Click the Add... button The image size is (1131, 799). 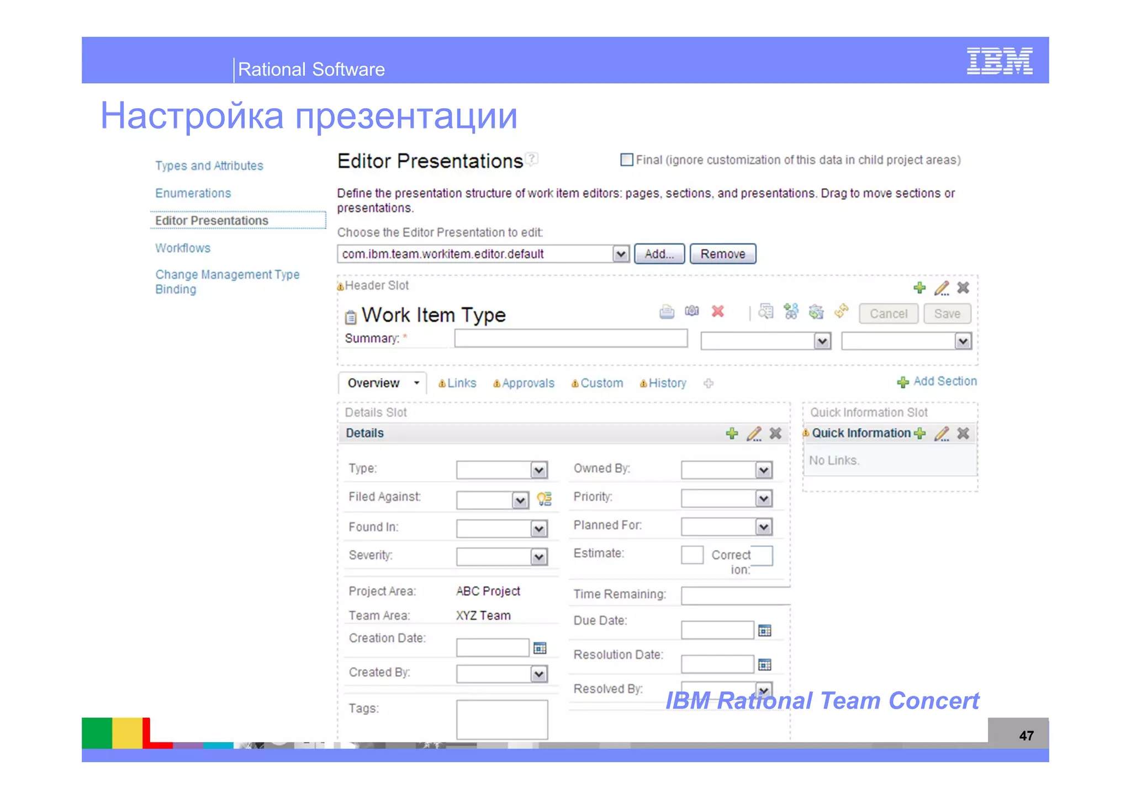(659, 254)
